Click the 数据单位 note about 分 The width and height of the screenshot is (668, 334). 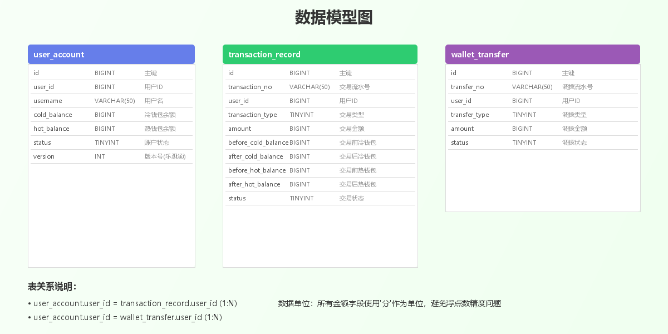click(x=390, y=303)
